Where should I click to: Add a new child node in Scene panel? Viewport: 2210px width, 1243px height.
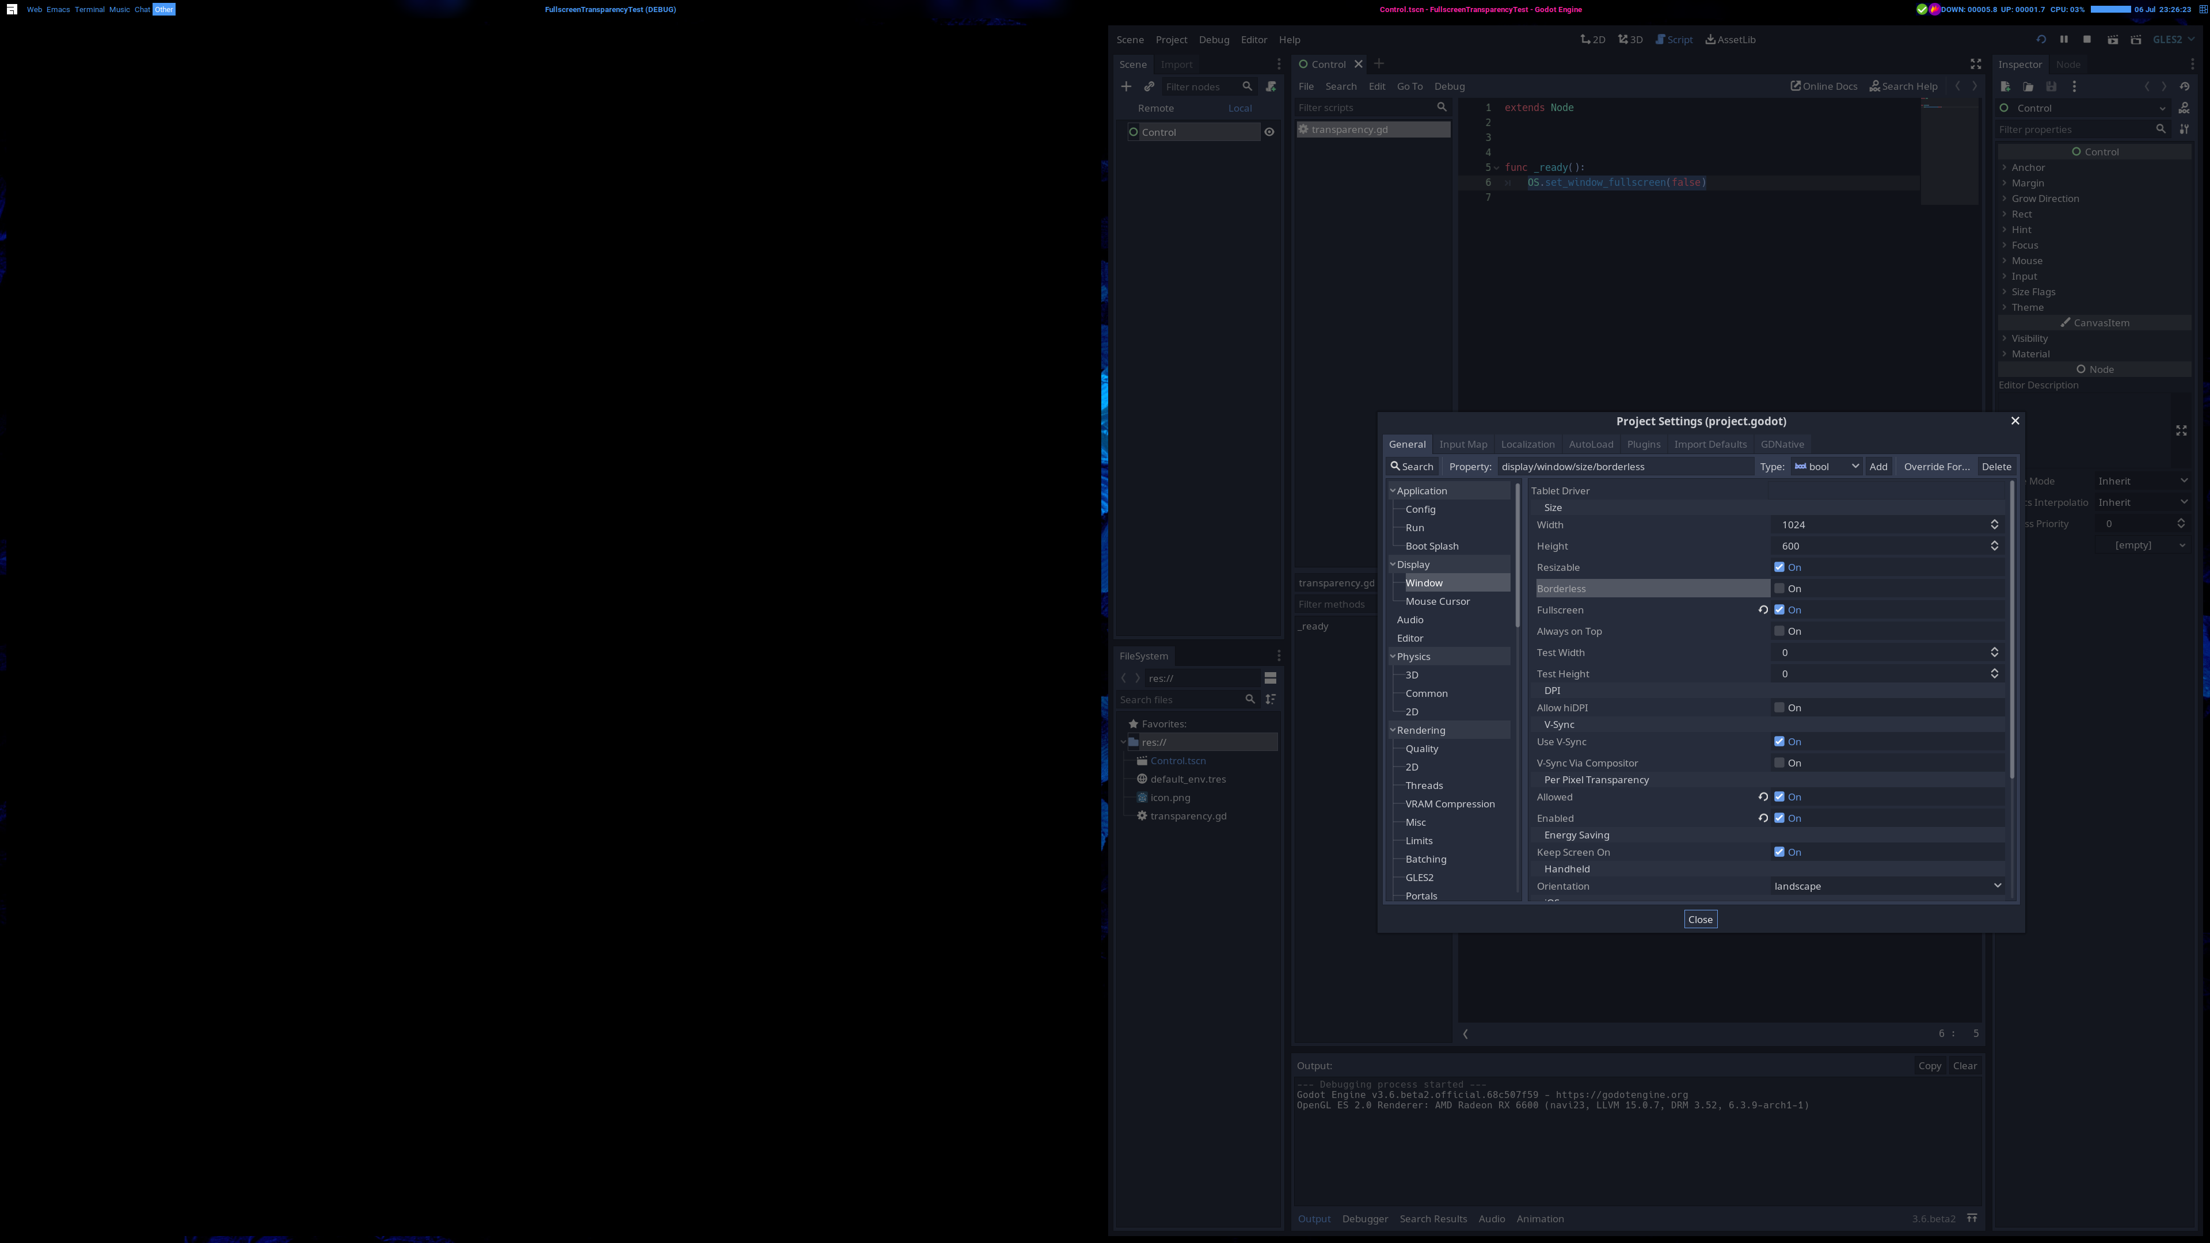tap(1127, 86)
